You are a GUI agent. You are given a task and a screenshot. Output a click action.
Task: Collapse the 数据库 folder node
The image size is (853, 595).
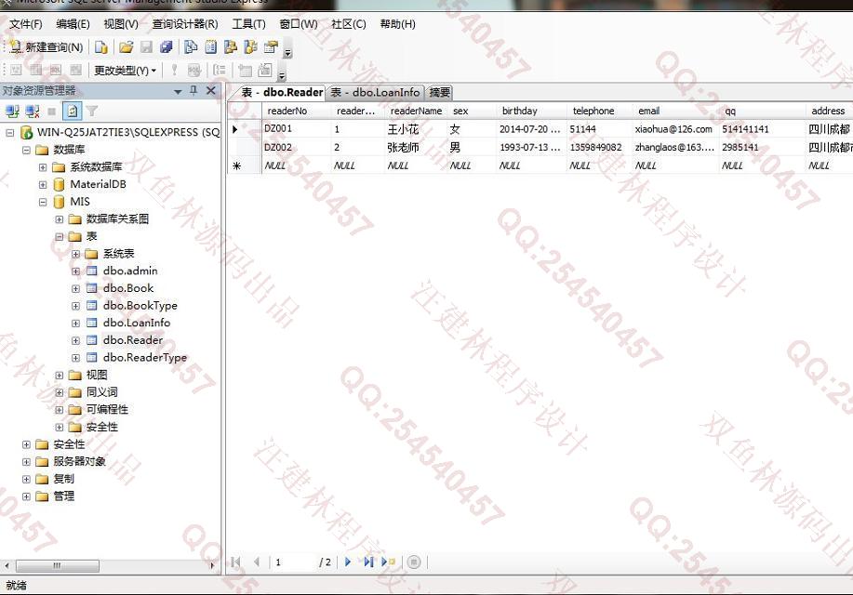tap(26, 150)
